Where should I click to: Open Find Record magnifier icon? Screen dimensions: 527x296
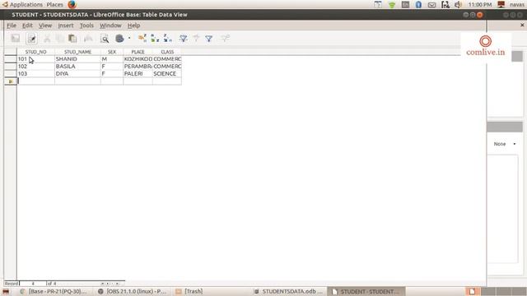[x=105, y=39]
